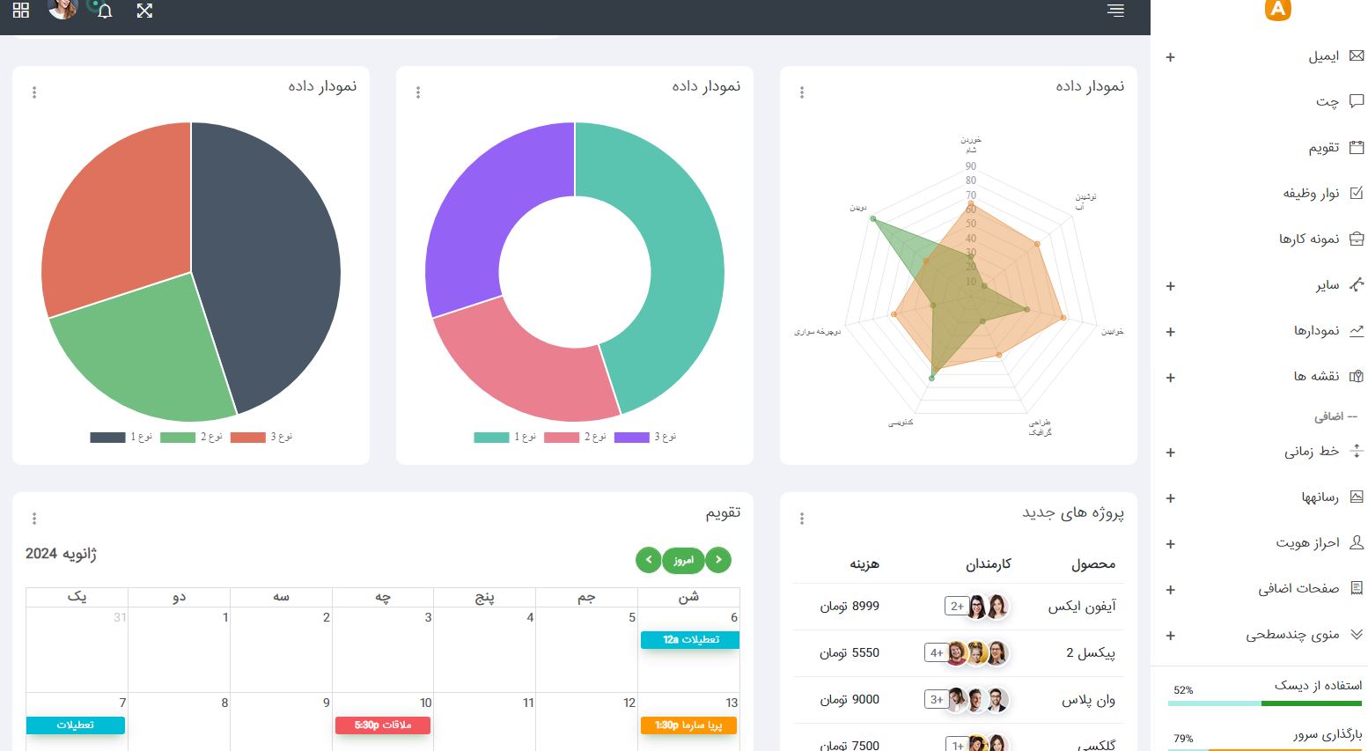Open options menu of the pie chart card
The width and height of the screenshot is (1368, 751).
click(x=34, y=92)
